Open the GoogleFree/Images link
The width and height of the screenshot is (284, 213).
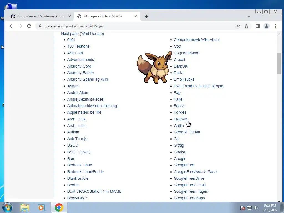[x=191, y=191]
